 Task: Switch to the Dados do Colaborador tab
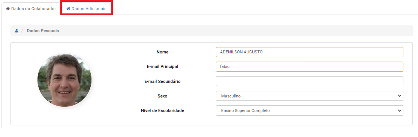31,9
